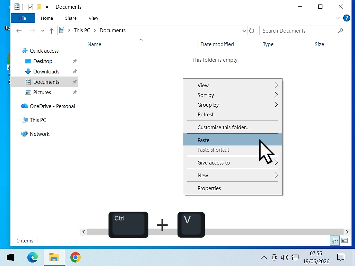Select Documents in the sidebar
The height and width of the screenshot is (266, 355).
pyautogui.click(x=45, y=82)
